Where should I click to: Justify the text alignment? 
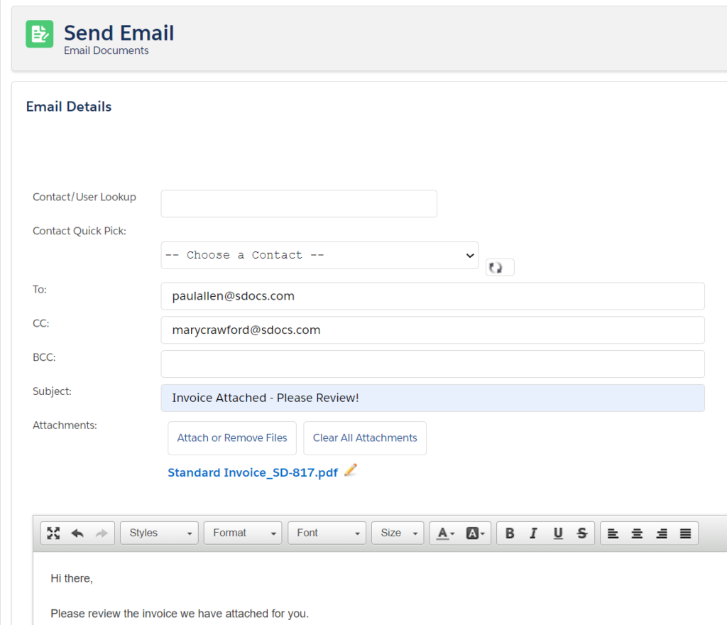[x=684, y=533]
